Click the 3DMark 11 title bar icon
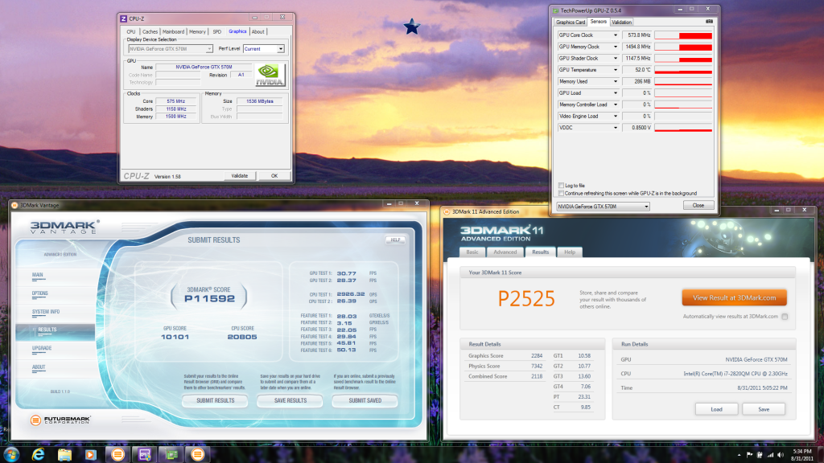Screen dimensions: 824x463 [447, 211]
